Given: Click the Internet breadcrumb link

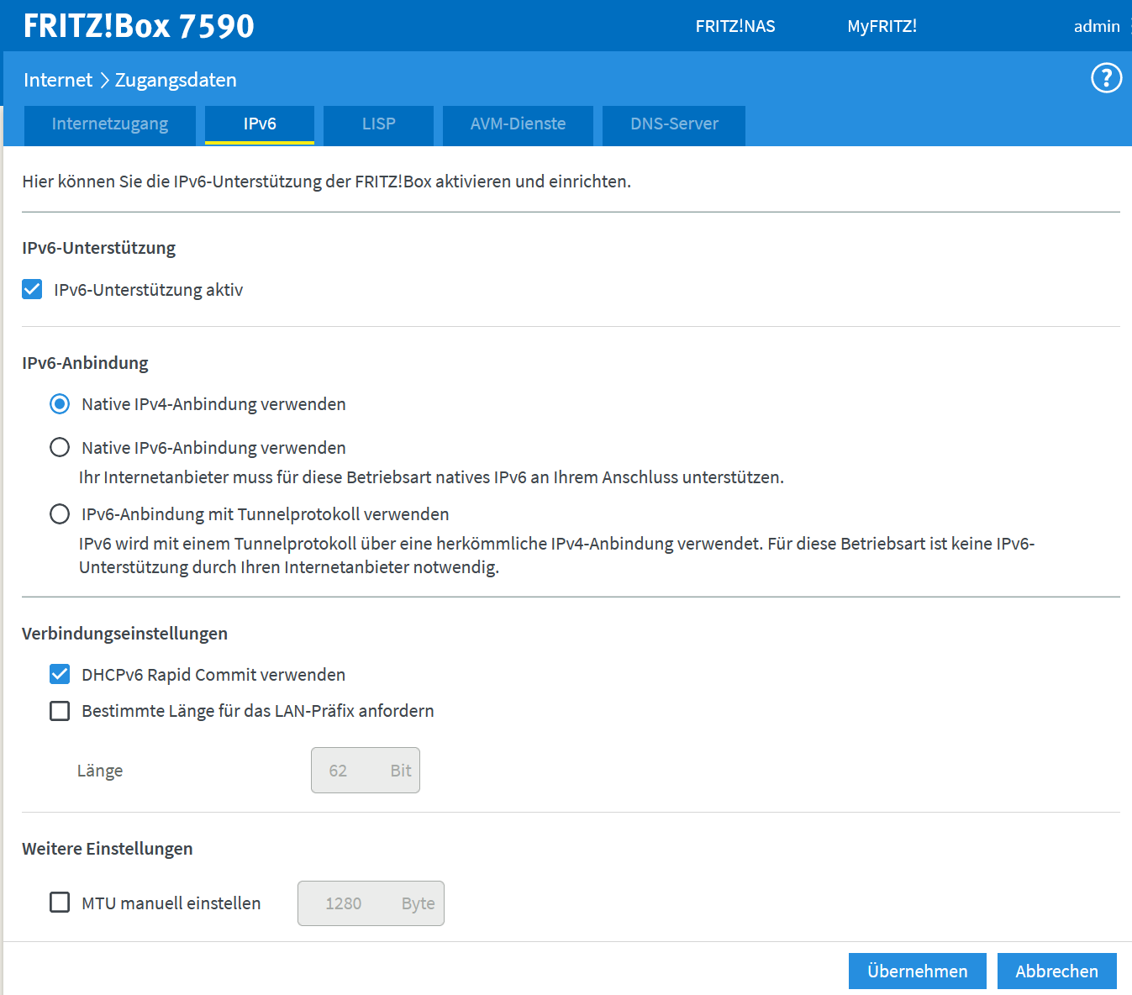Looking at the screenshot, I should click(58, 80).
